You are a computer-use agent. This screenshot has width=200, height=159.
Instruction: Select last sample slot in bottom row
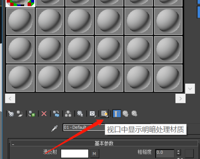tap(168, 78)
